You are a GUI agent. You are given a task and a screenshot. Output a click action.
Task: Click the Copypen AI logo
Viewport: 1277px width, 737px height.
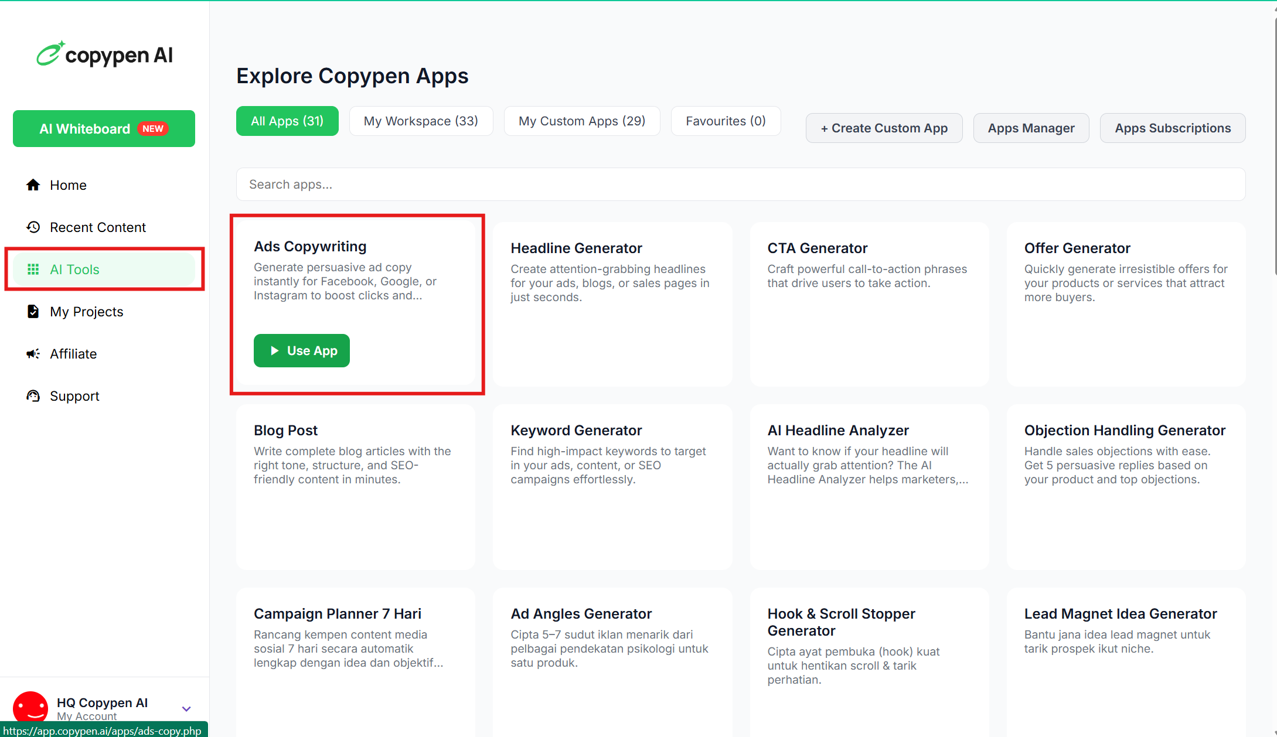pos(104,55)
